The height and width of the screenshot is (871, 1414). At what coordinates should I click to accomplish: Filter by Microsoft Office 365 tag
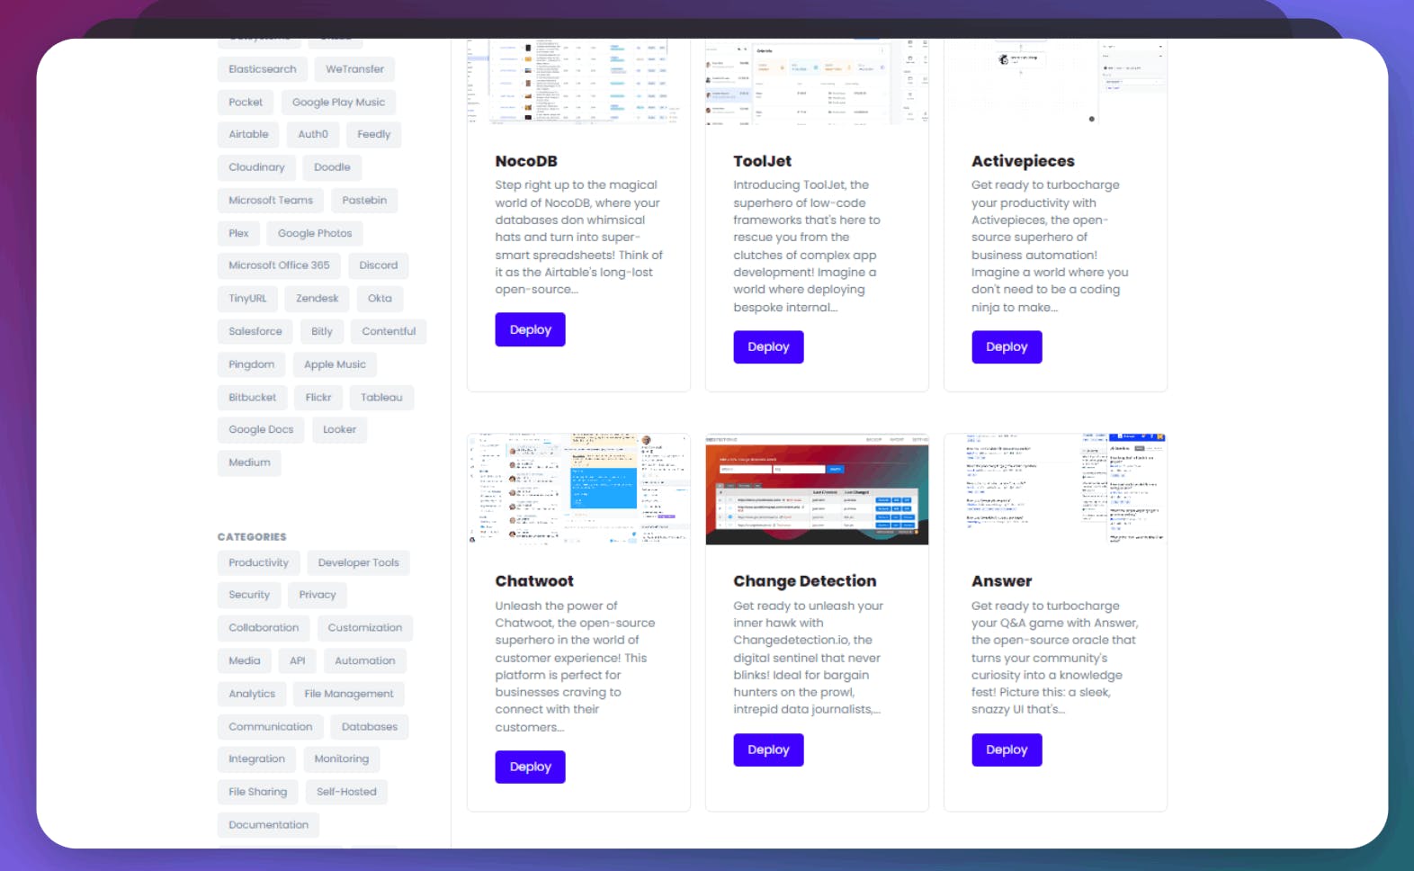pyautogui.click(x=279, y=265)
